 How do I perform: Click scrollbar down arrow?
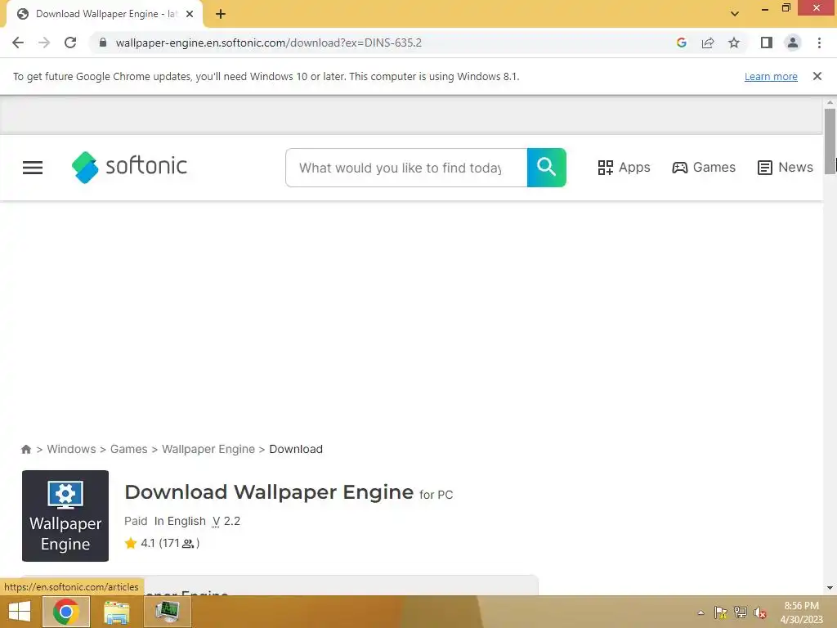tap(830, 588)
